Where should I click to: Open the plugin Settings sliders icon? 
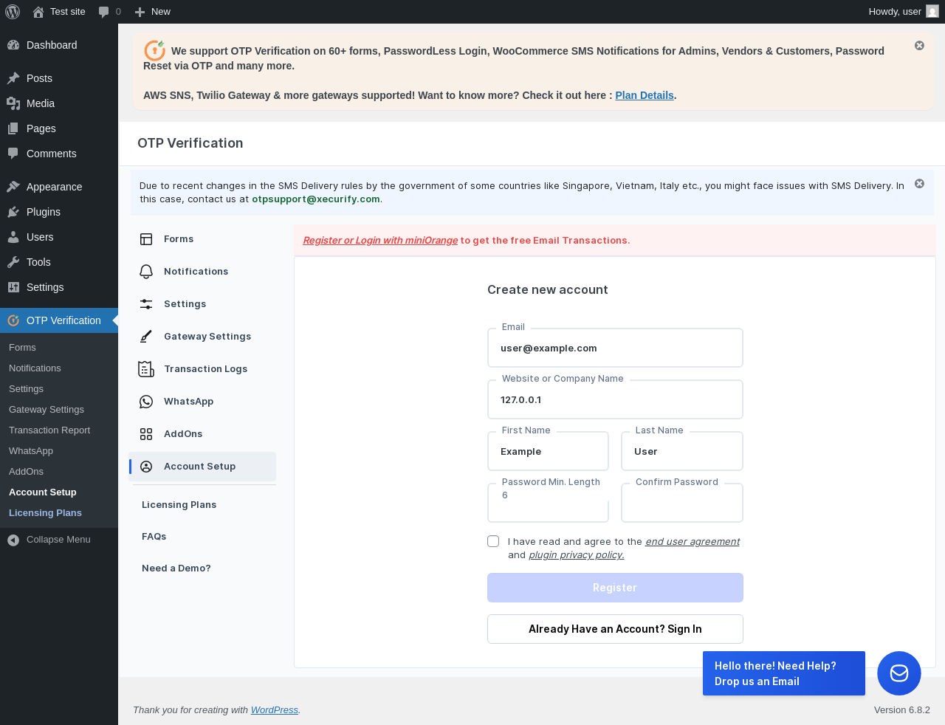coord(146,304)
